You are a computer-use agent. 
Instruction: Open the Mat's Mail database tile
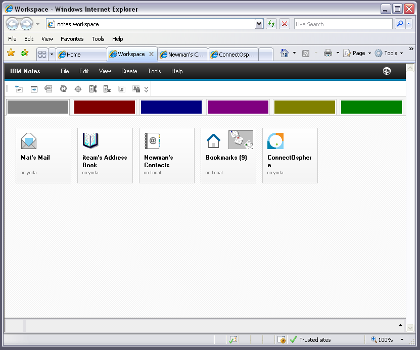[x=43, y=155]
